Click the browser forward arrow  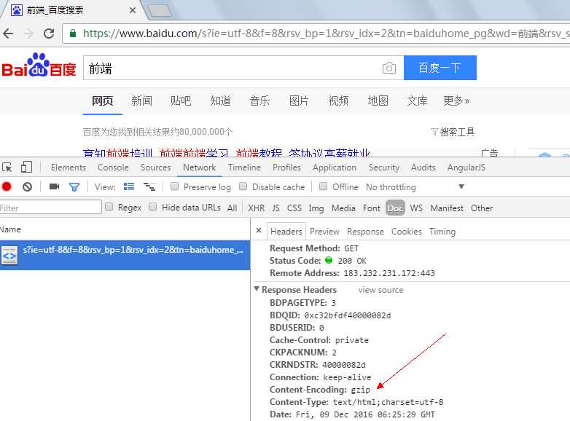(x=28, y=34)
